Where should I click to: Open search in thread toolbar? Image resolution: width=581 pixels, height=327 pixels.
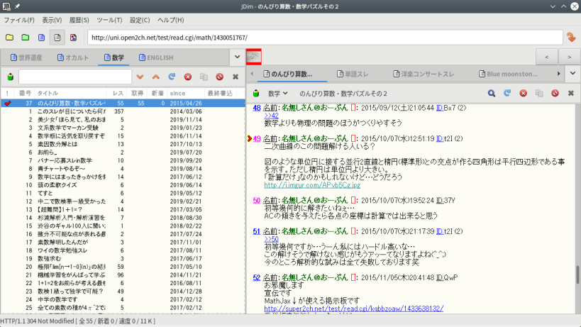coord(492,94)
